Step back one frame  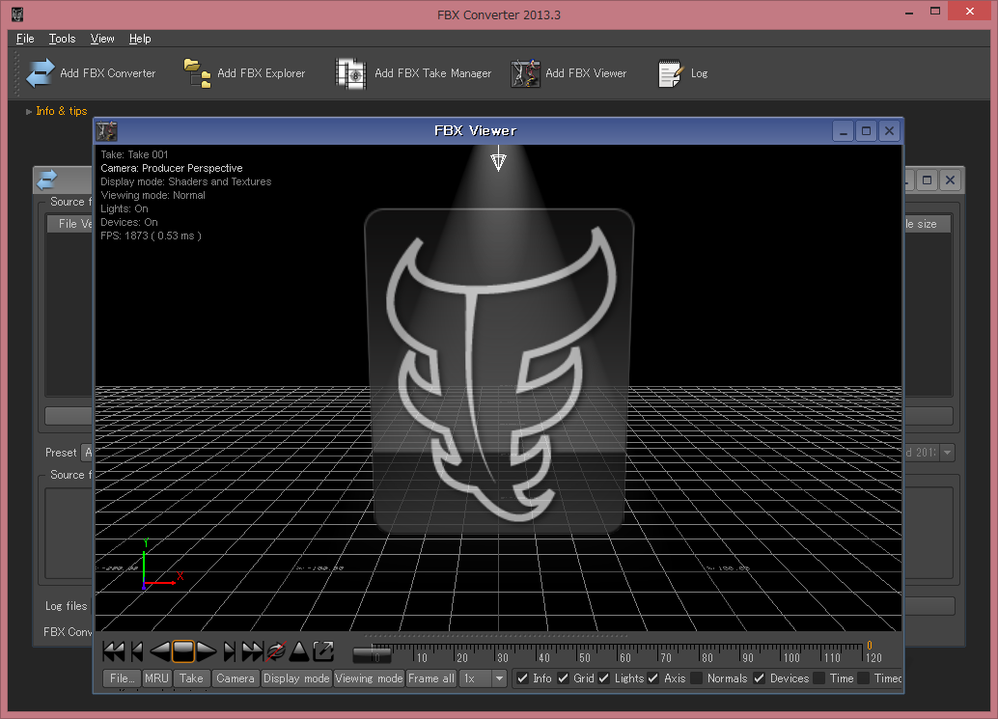pos(137,650)
